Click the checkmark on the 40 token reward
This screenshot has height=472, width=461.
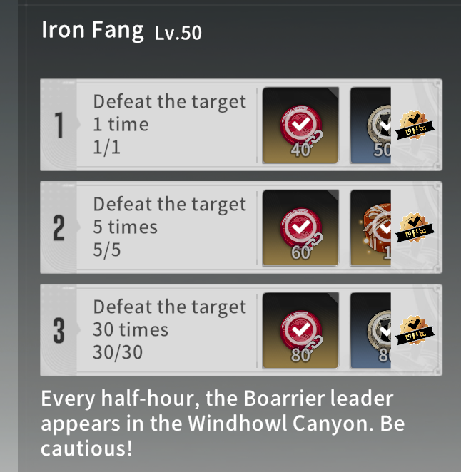(x=300, y=124)
